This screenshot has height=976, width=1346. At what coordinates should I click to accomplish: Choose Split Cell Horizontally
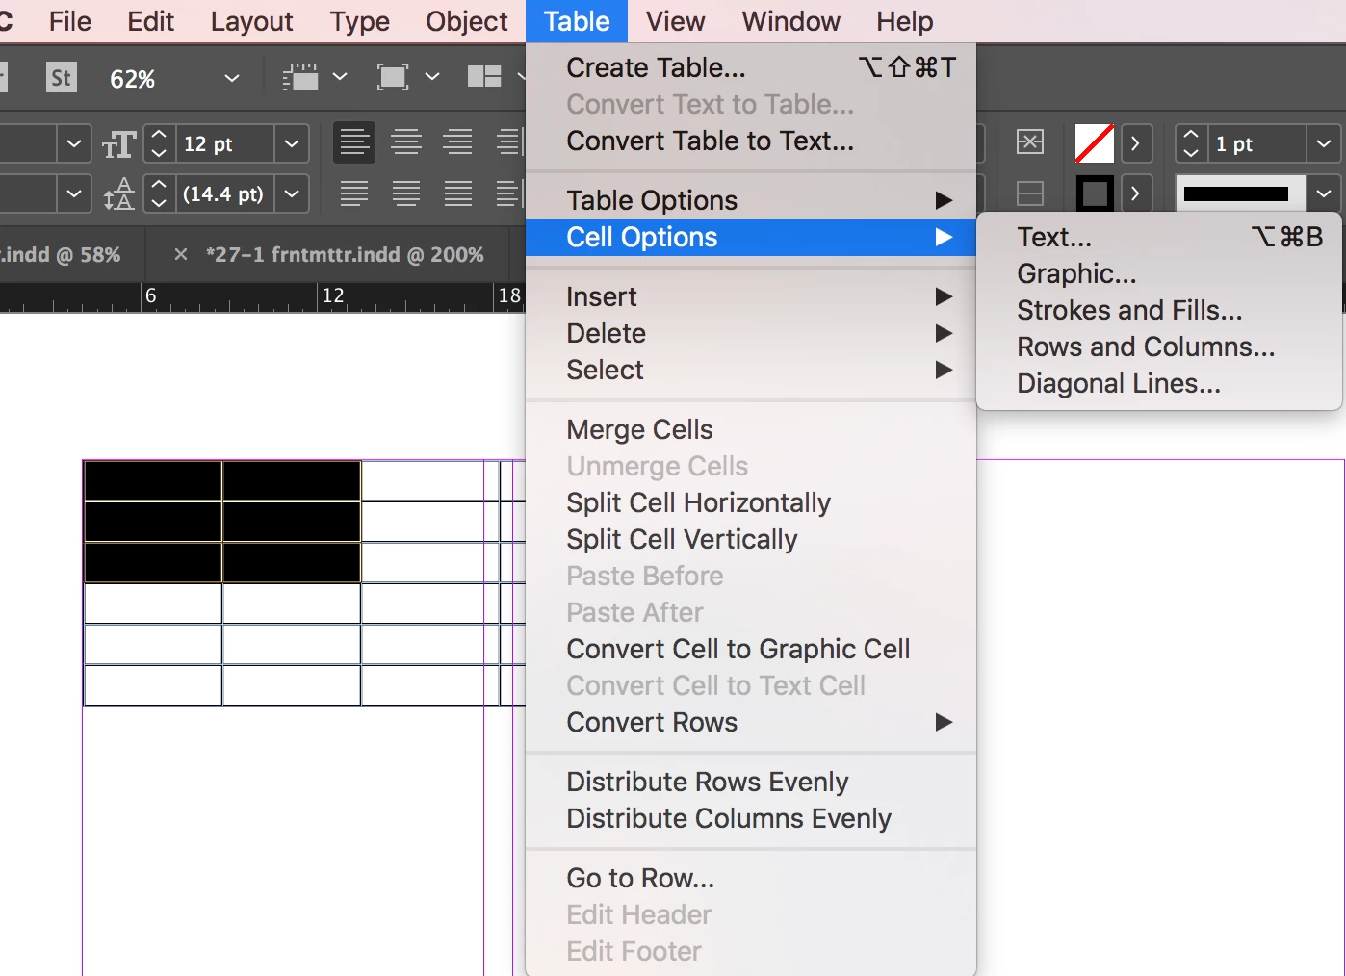751,502
